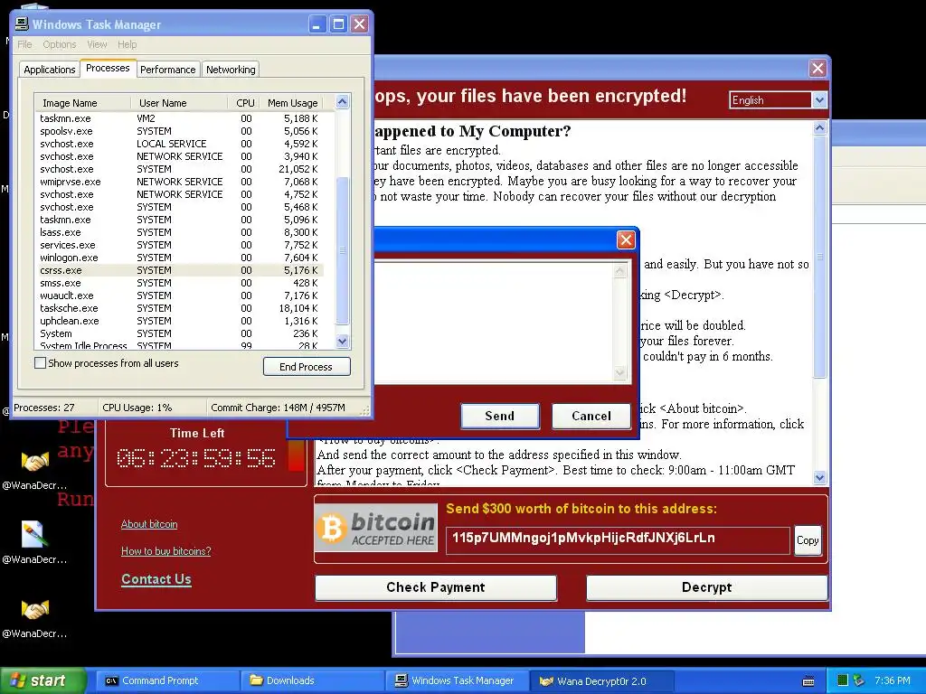Open the Help menu in Task Manager
Screen dimensions: 926x694
127,44
